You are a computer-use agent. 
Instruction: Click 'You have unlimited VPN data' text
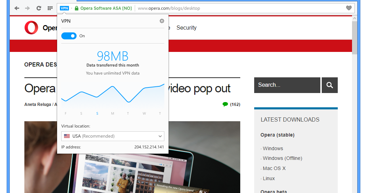(113, 73)
